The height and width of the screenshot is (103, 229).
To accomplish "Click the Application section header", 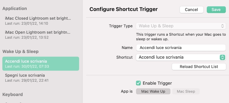I will (x=15, y=8).
